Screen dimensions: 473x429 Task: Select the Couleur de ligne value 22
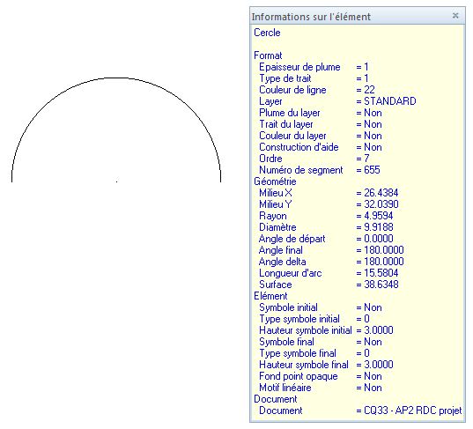[x=370, y=90]
